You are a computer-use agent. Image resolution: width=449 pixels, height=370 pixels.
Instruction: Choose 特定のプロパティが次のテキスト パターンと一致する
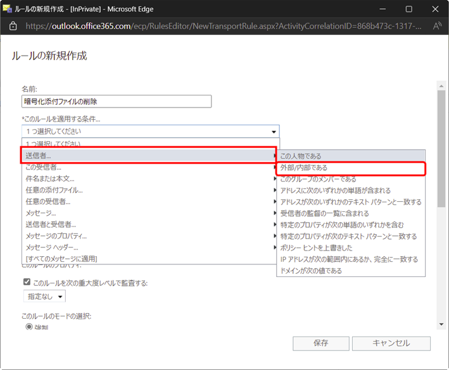(351, 237)
